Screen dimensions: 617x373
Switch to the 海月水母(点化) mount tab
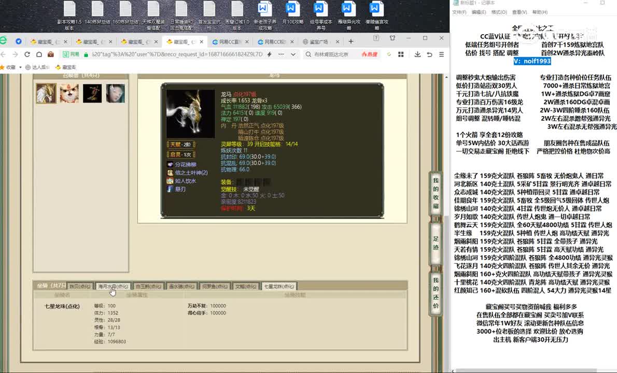click(x=113, y=286)
